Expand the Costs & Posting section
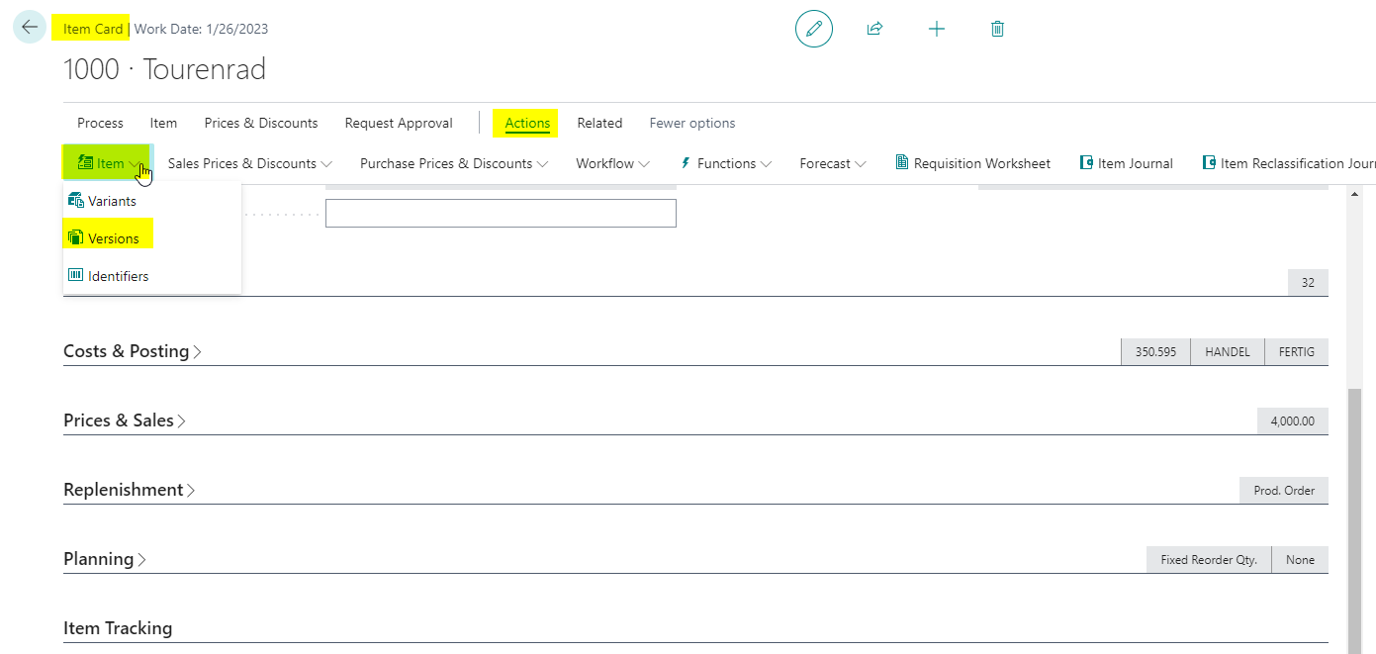 pos(133,351)
